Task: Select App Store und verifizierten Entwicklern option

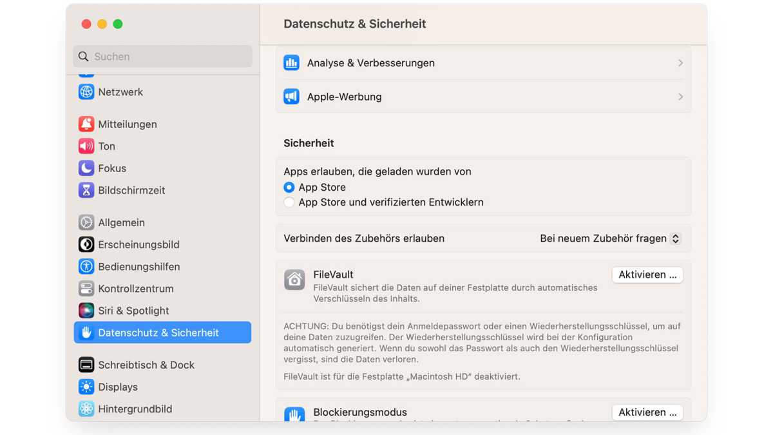Action: click(x=289, y=202)
